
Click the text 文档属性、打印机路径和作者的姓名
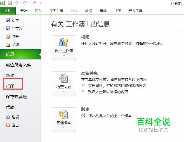point(117,86)
